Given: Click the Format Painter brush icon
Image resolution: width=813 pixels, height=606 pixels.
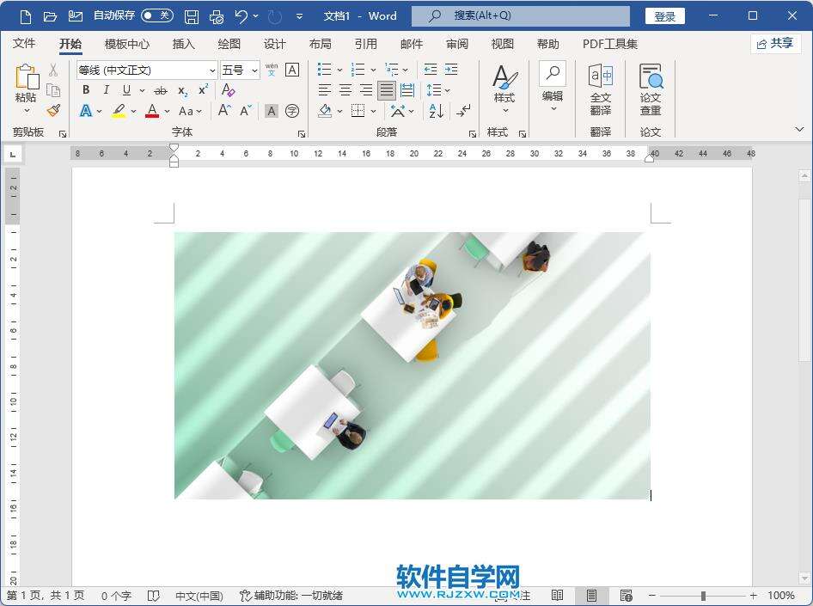Looking at the screenshot, I should (53, 111).
